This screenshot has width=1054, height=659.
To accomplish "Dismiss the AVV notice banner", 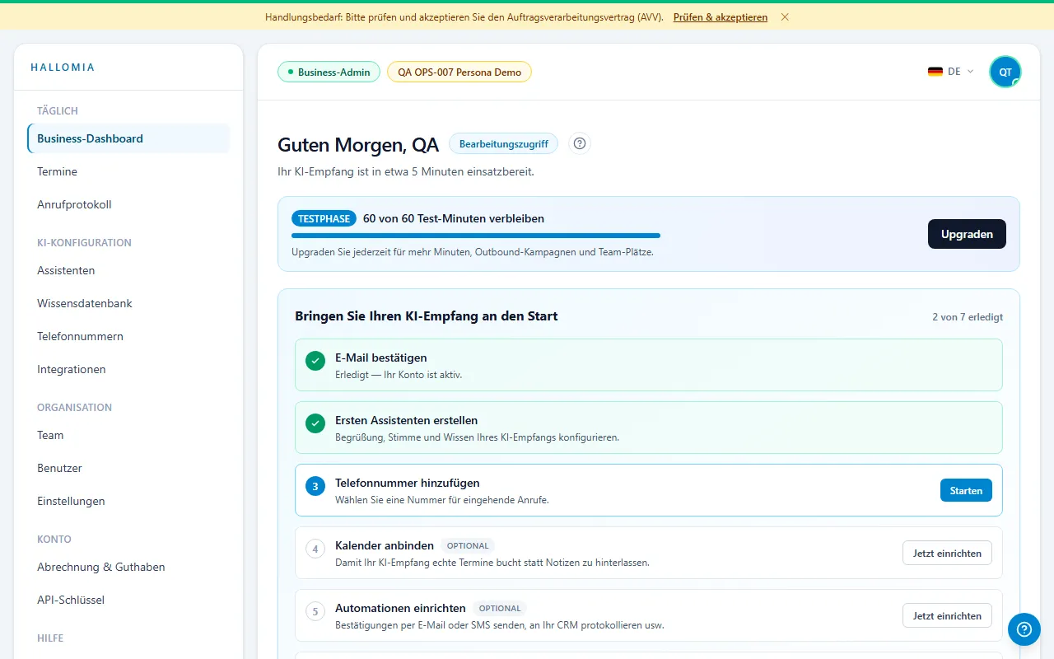I will [x=785, y=17].
